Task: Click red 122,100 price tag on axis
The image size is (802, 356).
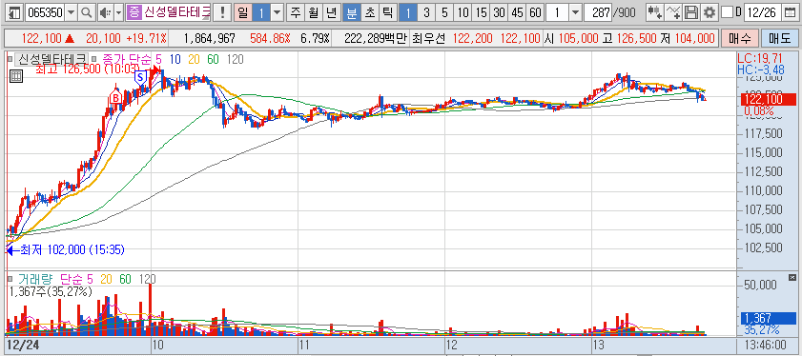Action: (x=768, y=99)
